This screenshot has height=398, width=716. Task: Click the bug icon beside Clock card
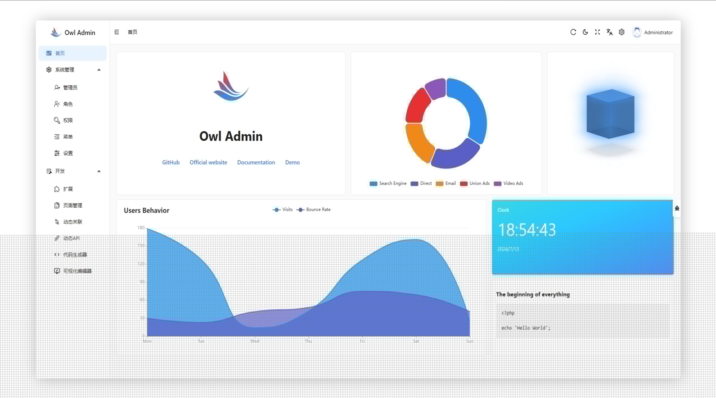tap(677, 208)
